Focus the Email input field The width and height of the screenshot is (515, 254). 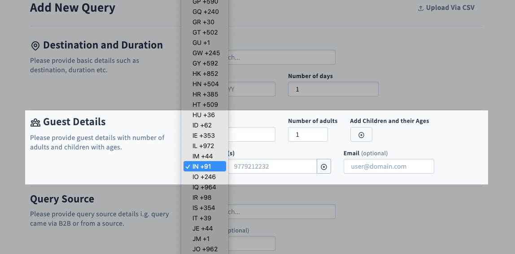coord(388,166)
